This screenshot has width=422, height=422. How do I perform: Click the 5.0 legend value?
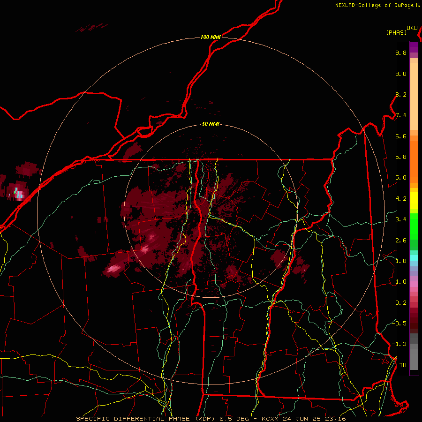point(401,178)
